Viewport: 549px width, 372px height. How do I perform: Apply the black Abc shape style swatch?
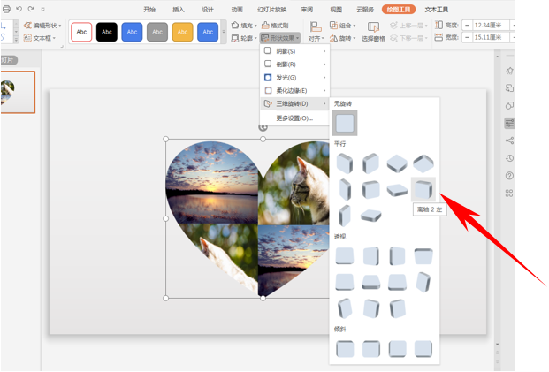pyautogui.click(x=107, y=33)
